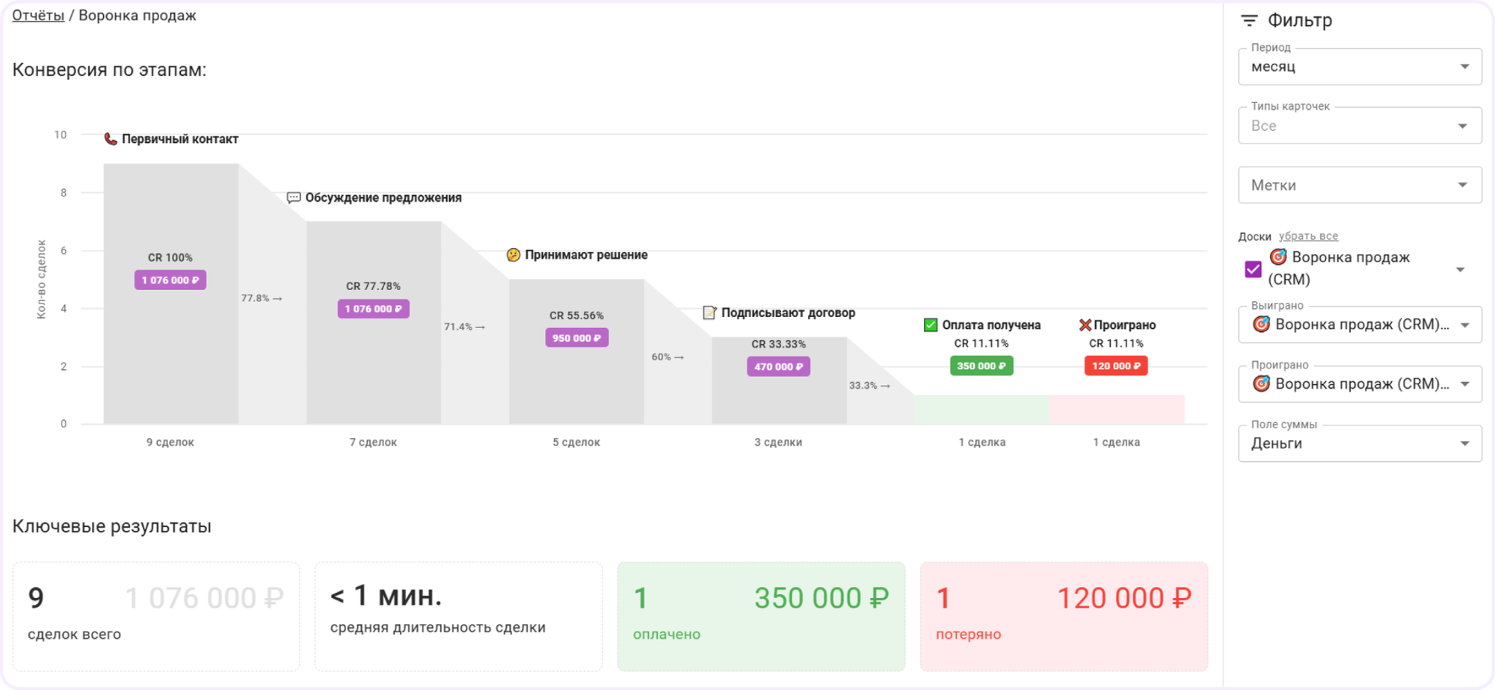Click the Ключевые результаты heading
1495x690 pixels.
112,526
